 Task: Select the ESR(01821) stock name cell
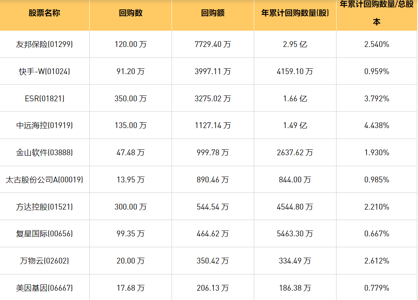pyautogui.click(x=44, y=99)
